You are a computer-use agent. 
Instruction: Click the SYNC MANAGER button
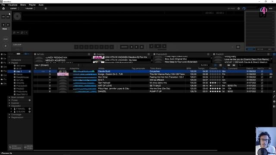(x=16, y=147)
